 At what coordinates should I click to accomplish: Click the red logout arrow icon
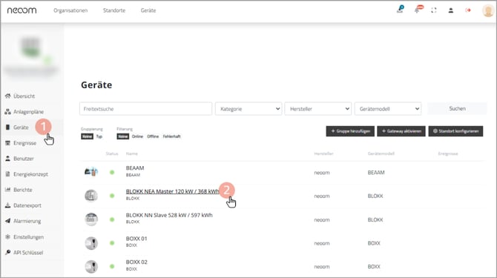pos(468,10)
